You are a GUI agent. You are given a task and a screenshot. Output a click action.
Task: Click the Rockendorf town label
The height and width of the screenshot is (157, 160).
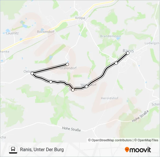pos(46,32)
